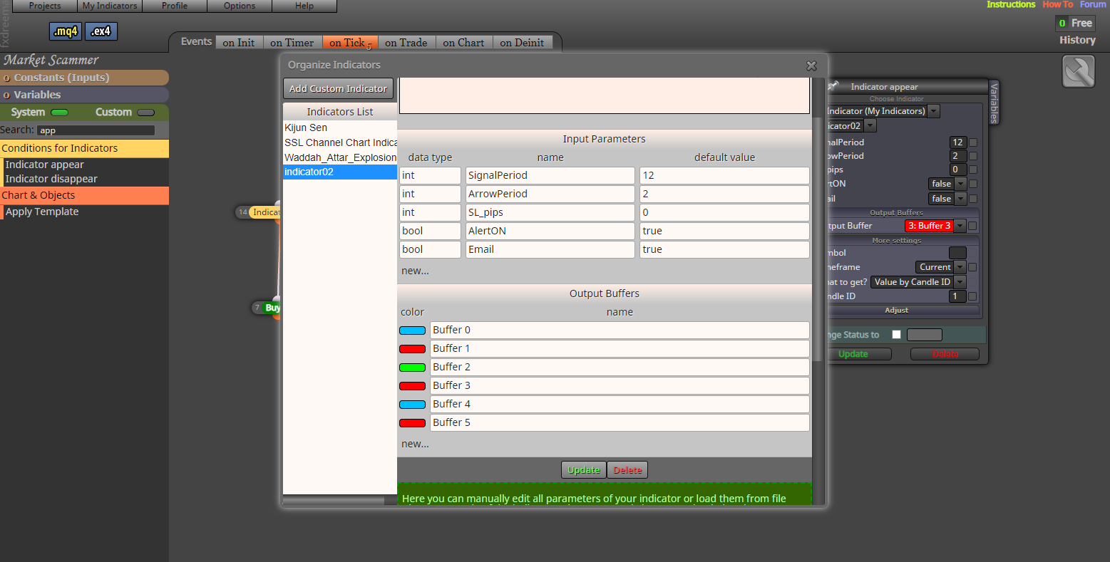Click Delete in Organize Indicators dialog
The image size is (1110, 562).
[x=627, y=470]
